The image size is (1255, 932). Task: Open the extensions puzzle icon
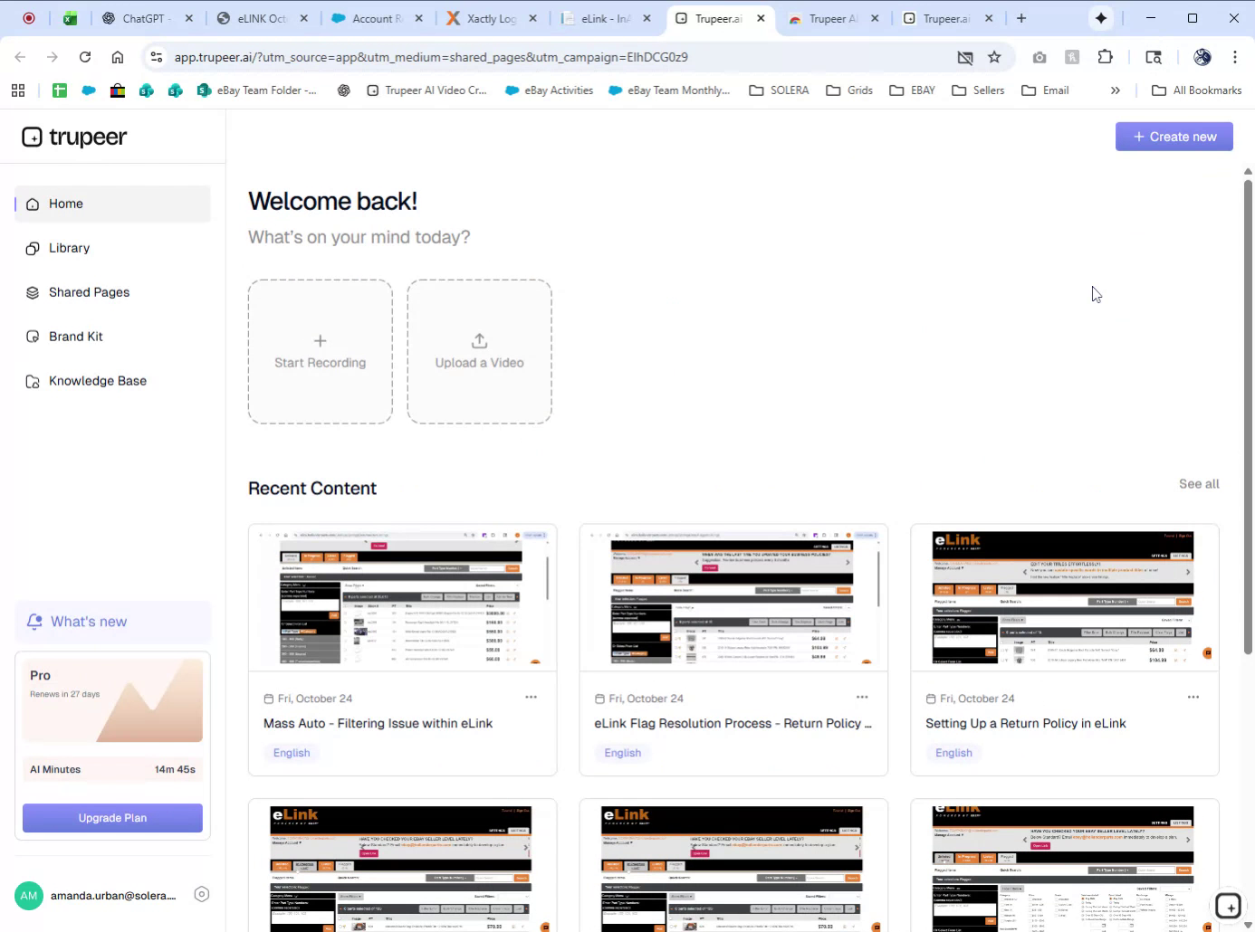click(x=1105, y=57)
